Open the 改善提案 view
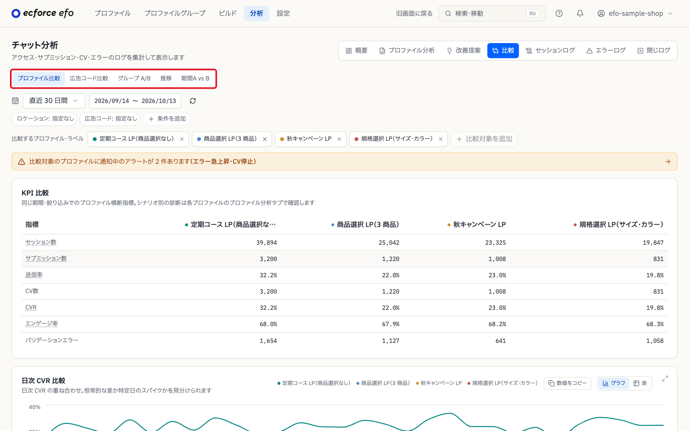 point(464,51)
